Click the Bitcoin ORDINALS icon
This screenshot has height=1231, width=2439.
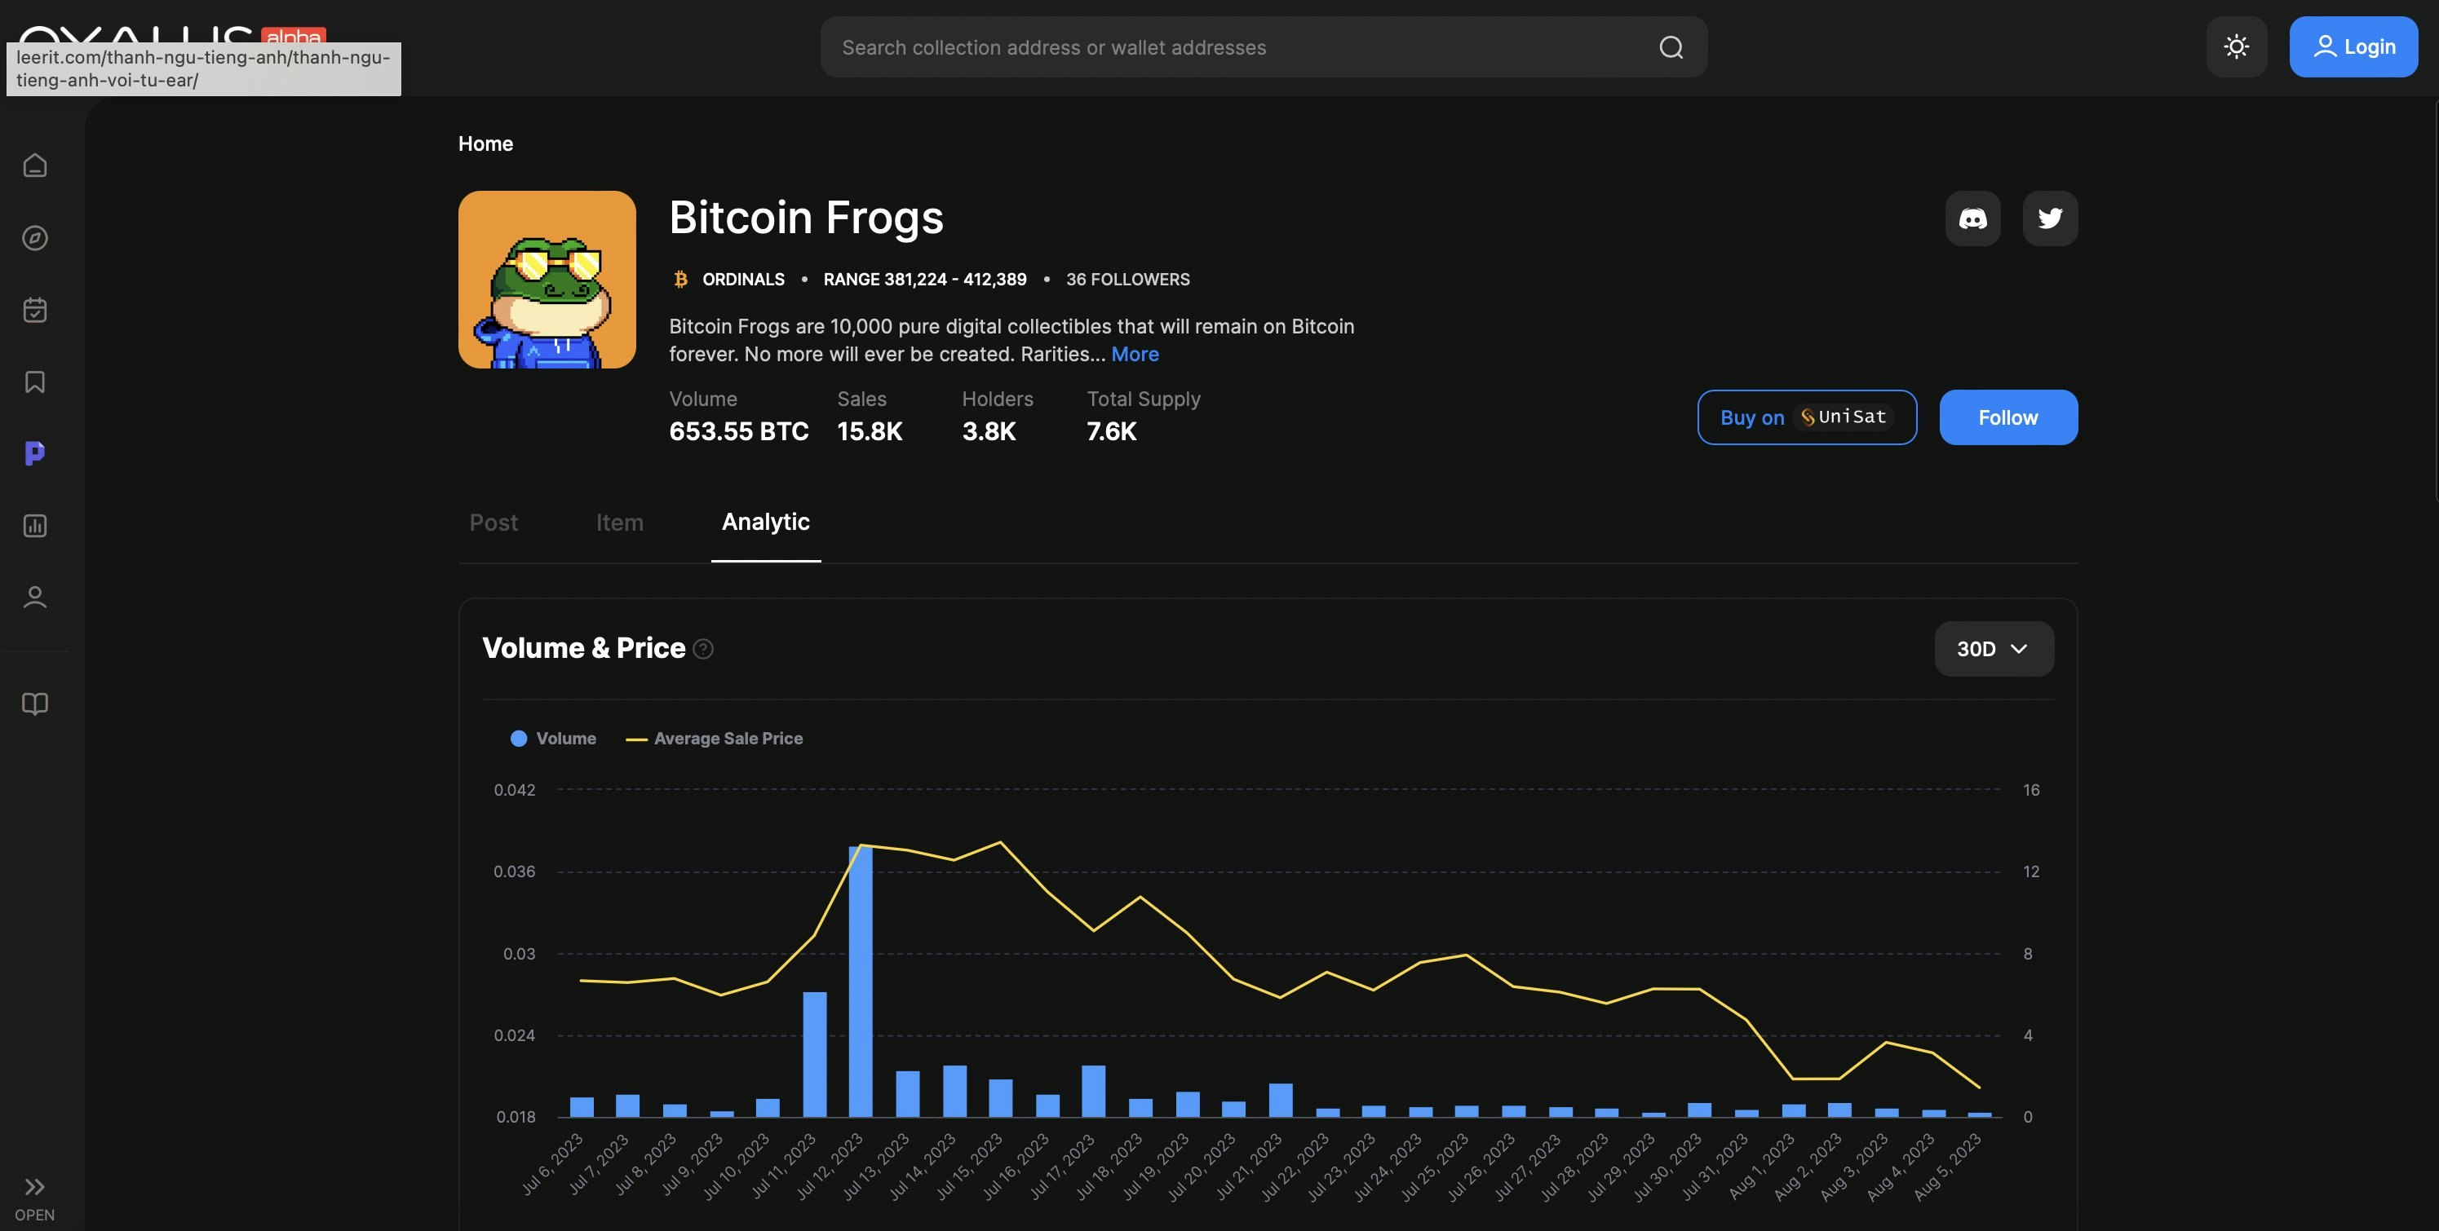tap(679, 279)
